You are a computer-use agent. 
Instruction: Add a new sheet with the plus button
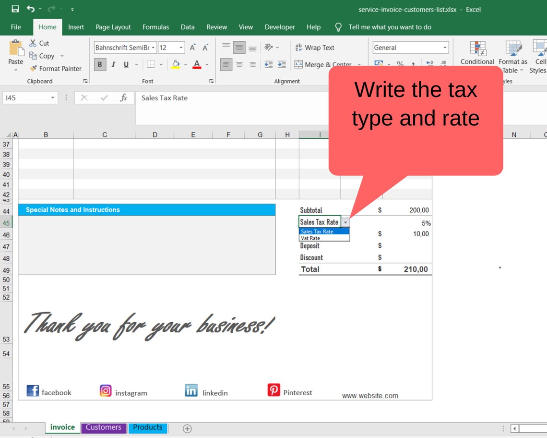[x=187, y=428]
